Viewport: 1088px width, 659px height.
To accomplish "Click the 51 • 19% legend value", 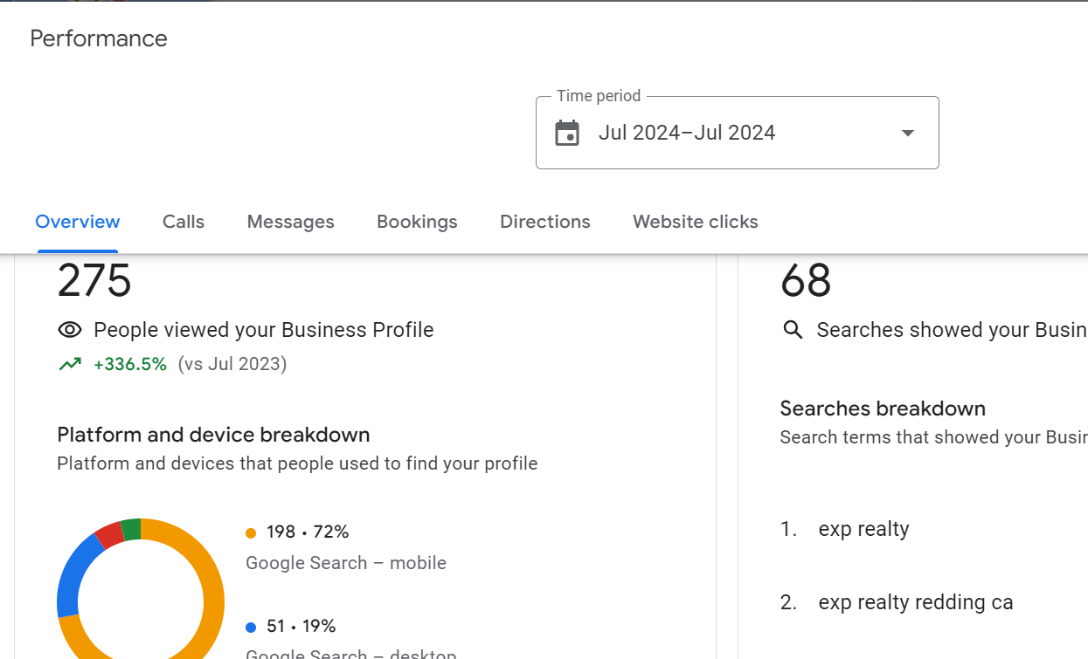I will pyautogui.click(x=301, y=626).
